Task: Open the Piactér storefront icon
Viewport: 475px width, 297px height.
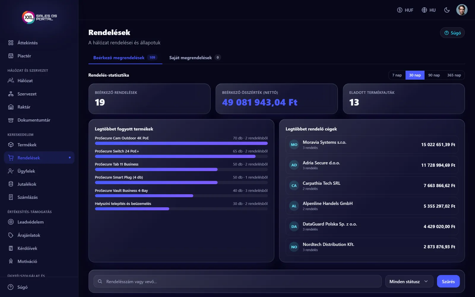Action: (x=11, y=56)
